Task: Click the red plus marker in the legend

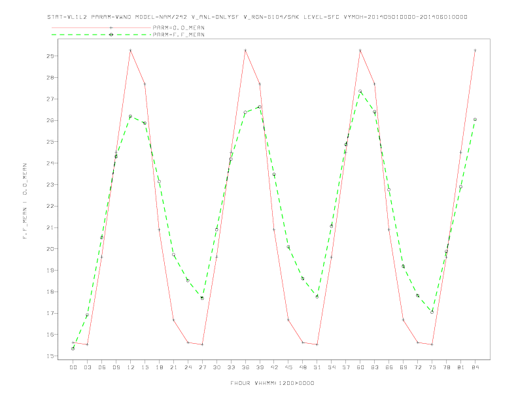Action: [x=111, y=27]
